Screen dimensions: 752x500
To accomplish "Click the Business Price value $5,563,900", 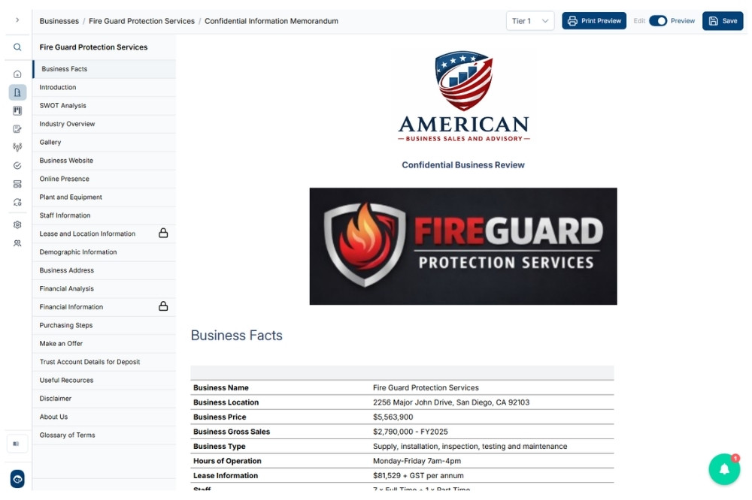I will [x=393, y=417].
